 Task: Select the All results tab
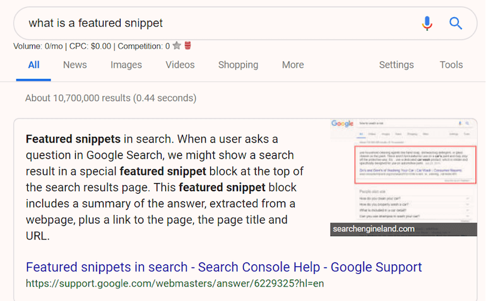coord(33,65)
